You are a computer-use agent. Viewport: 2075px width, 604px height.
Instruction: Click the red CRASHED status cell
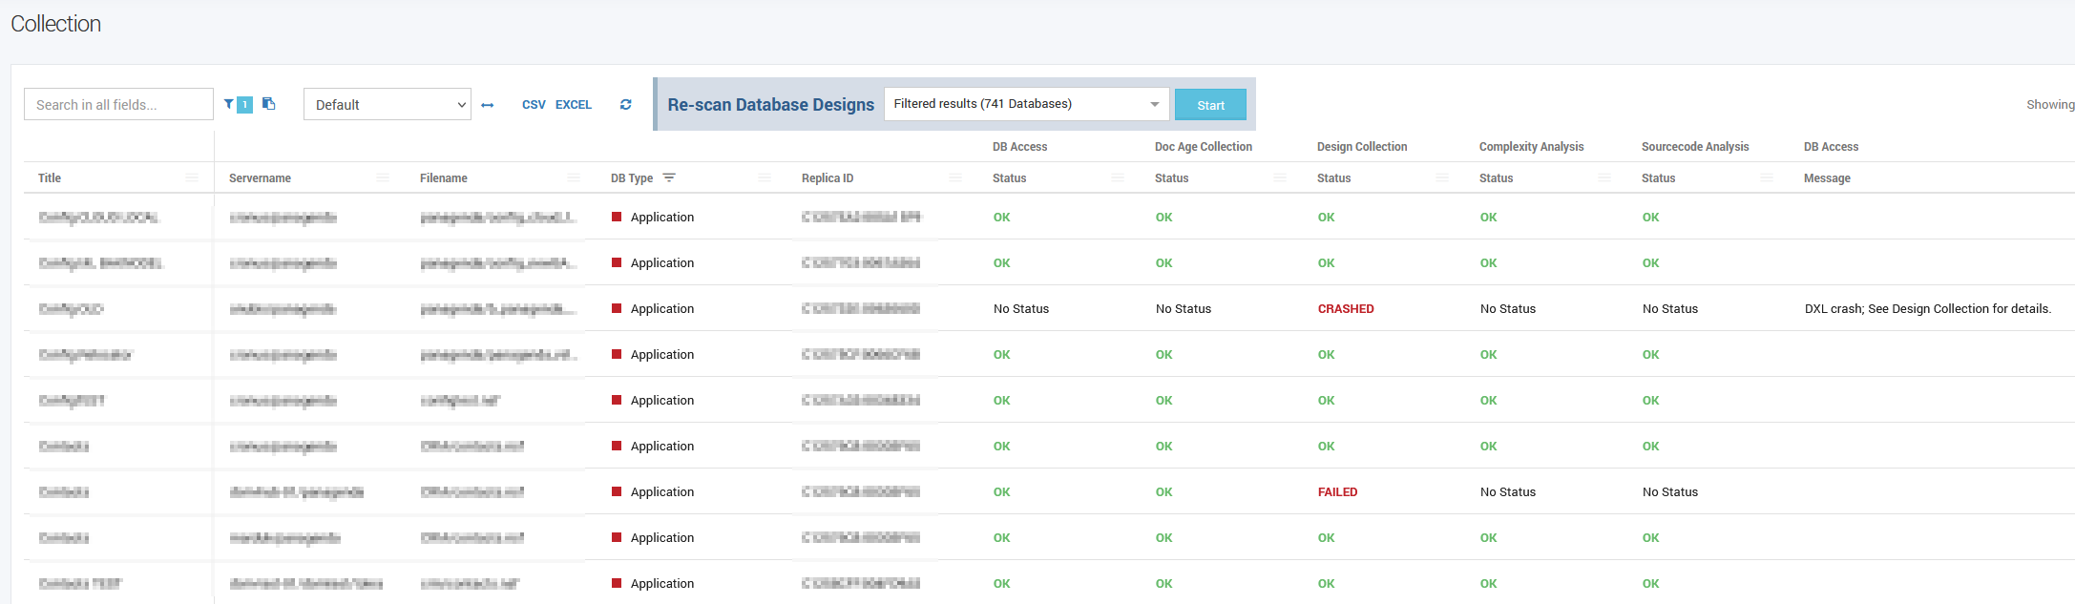(x=1346, y=309)
